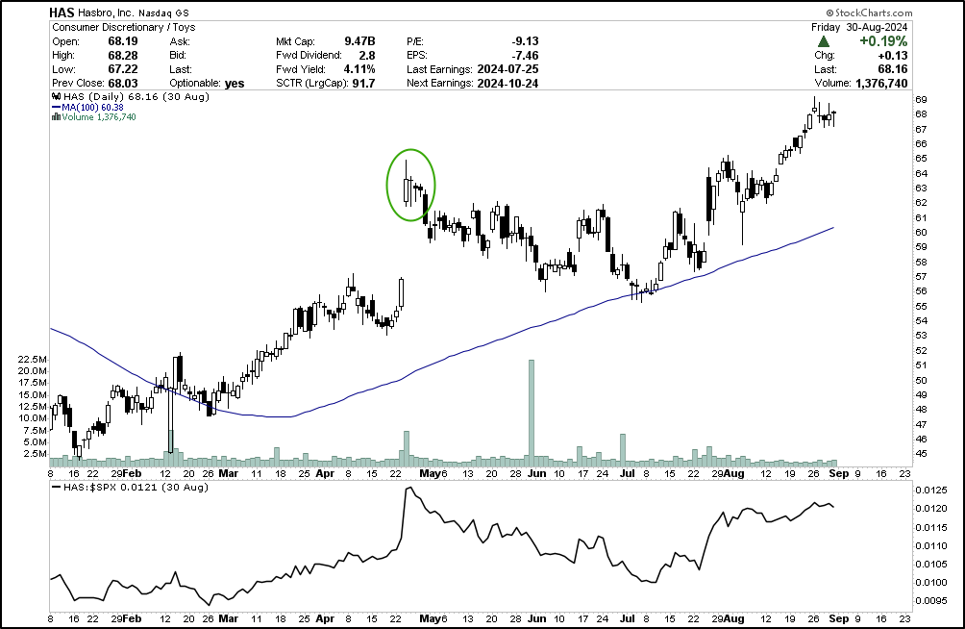Click the Jun label on the price chart axis
The image size is (965, 629).
(x=536, y=474)
